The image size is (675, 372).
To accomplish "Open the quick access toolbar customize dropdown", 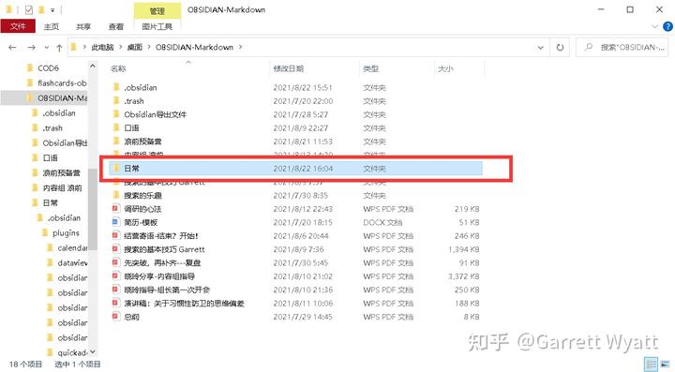I will point(52,10).
